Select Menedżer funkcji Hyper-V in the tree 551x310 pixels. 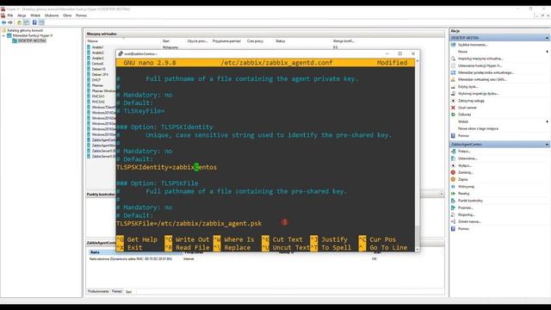coord(33,35)
